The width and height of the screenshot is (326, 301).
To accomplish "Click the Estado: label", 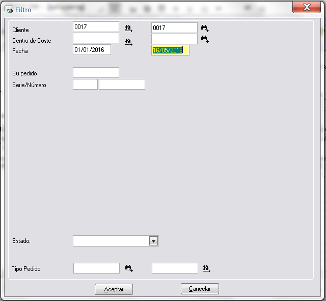I will (21, 241).
